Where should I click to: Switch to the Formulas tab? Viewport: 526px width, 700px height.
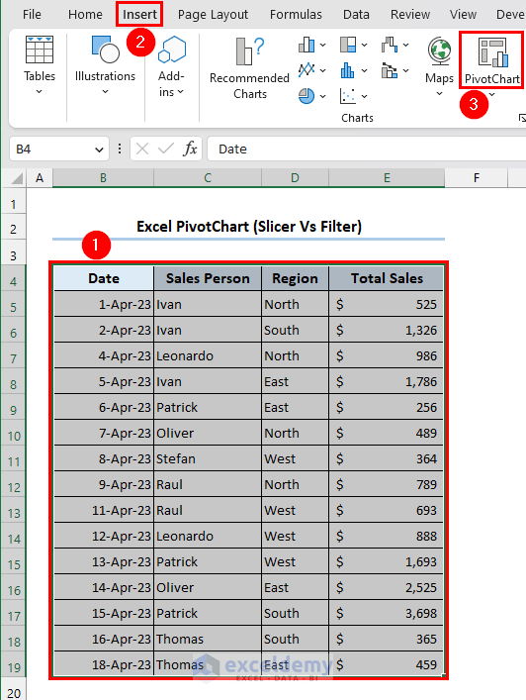tap(296, 14)
